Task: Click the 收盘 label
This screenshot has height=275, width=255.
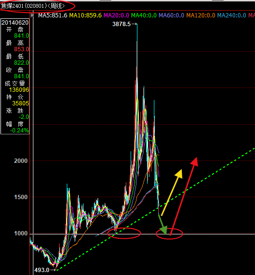Action: [15, 70]
